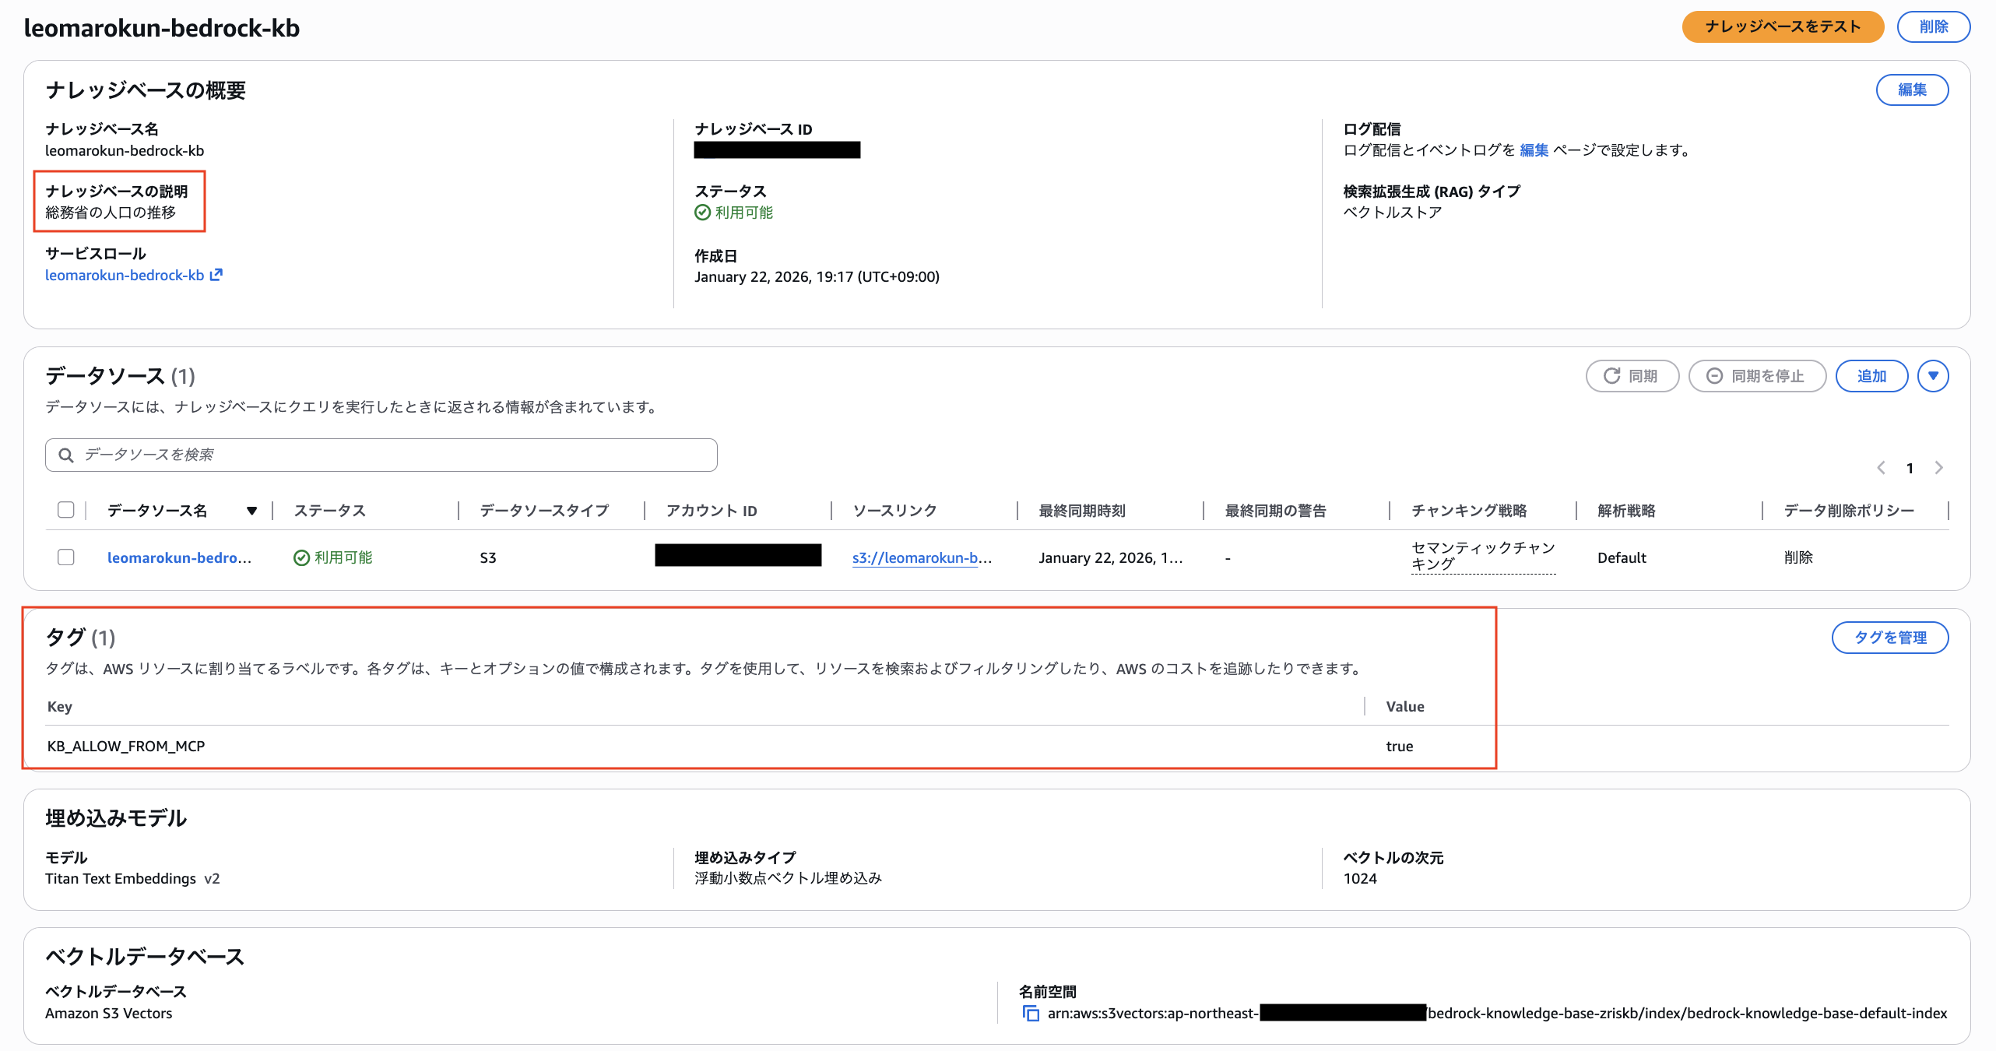This screenshot has height=1051, width=1996.
Task: Go to the next page with the right arrow
Action: pyautogui.click(x=1938, y=468)
